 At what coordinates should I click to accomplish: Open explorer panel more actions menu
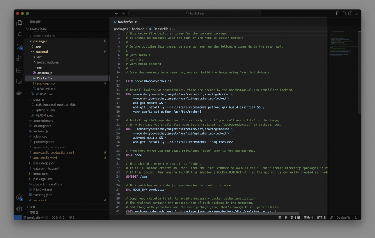tap(104, 22)
